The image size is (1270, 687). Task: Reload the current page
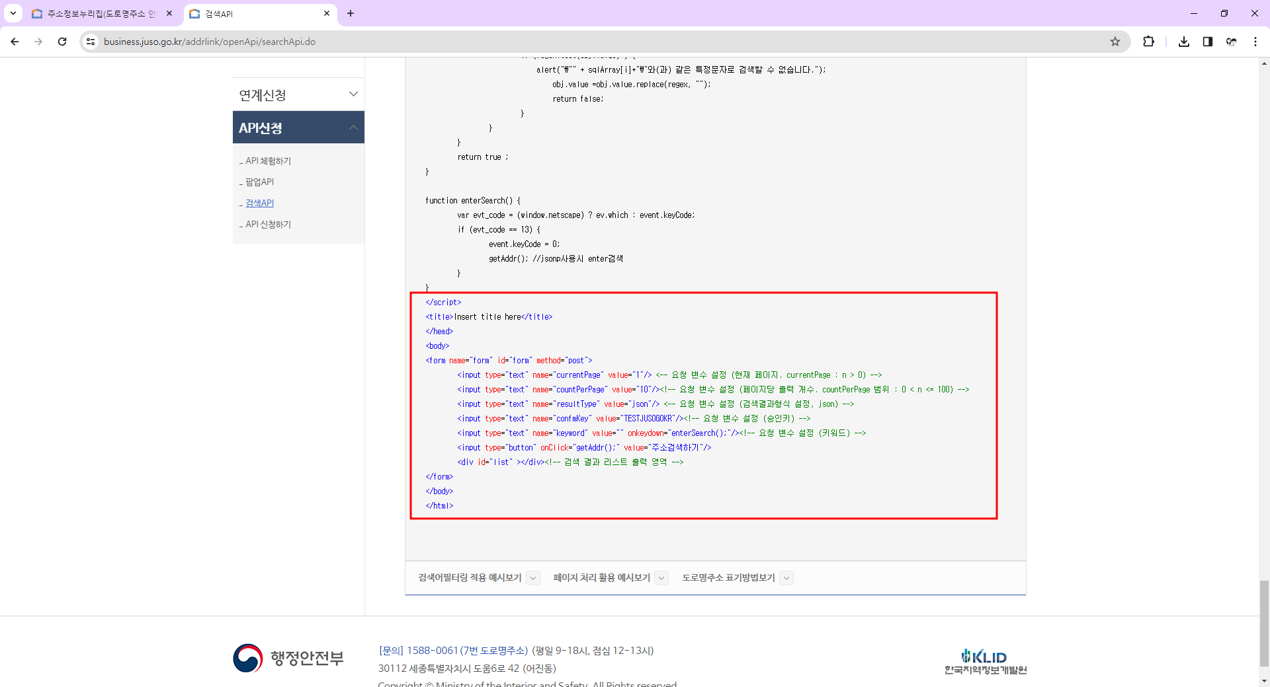tap(62, 42)
